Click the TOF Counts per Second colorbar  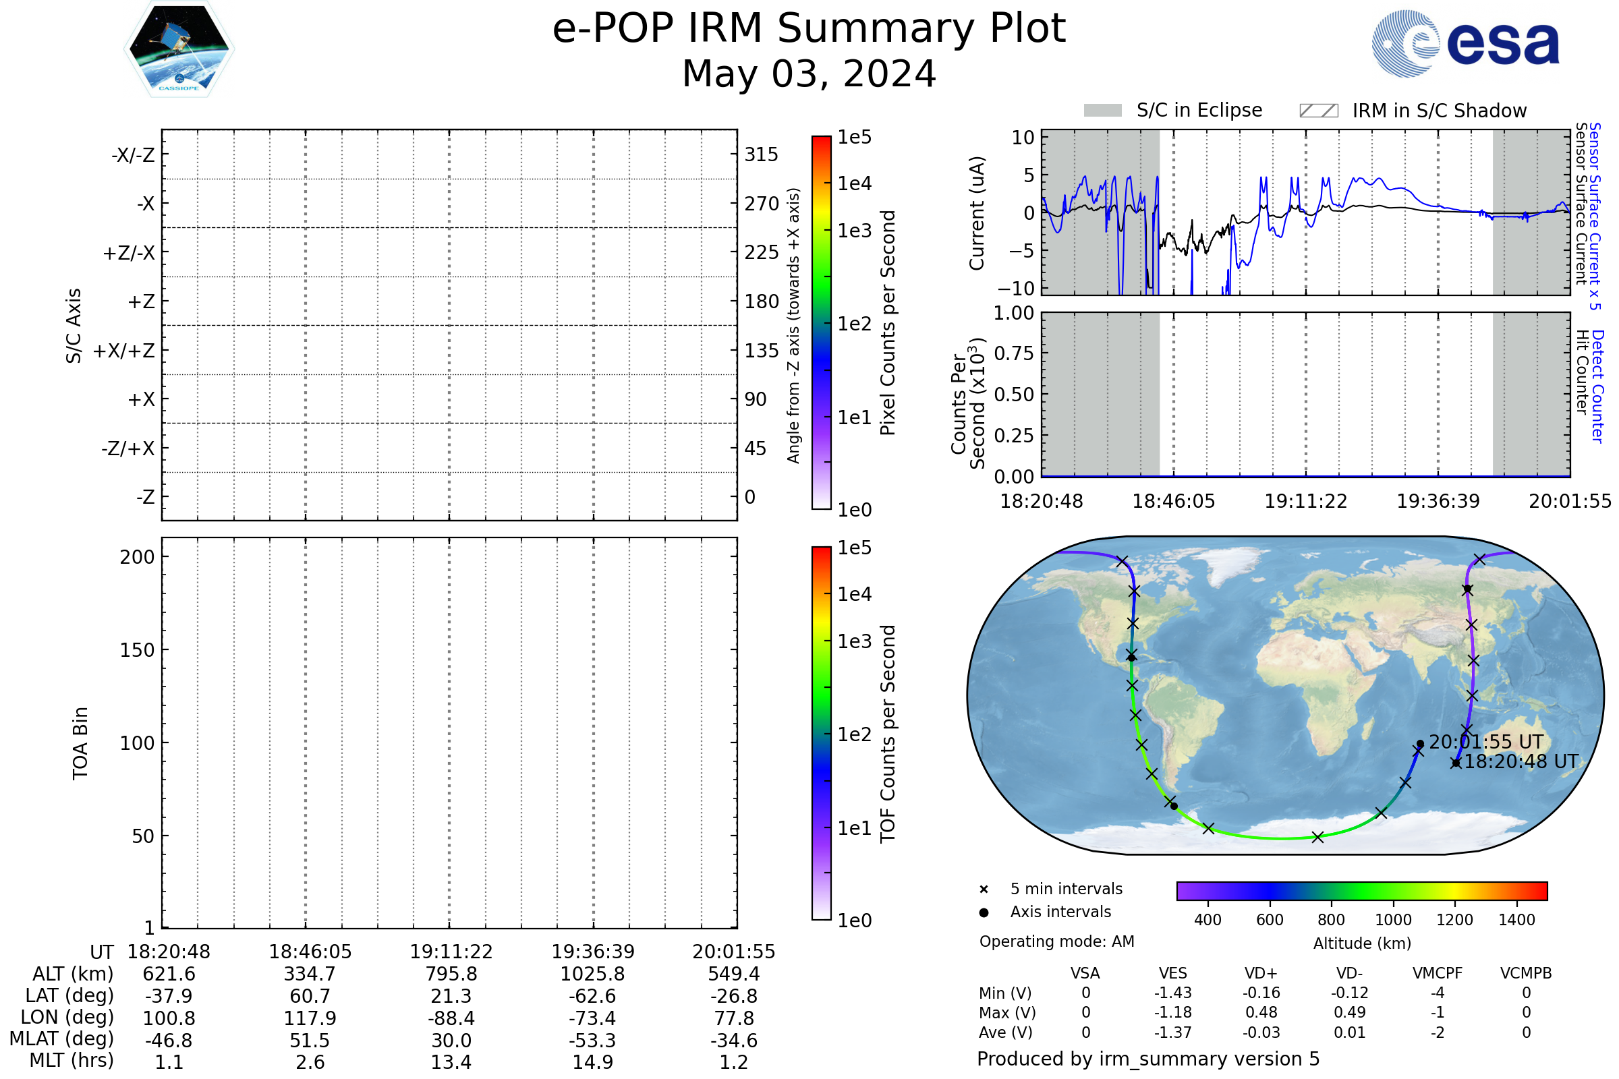pyautogui.click(x=821, y=734)
